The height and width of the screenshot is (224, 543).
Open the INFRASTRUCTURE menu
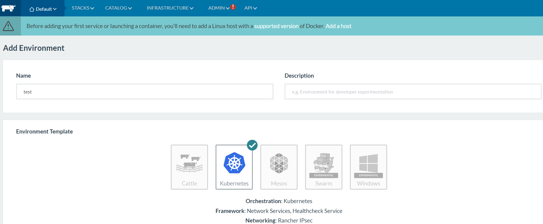coord(170,8)
